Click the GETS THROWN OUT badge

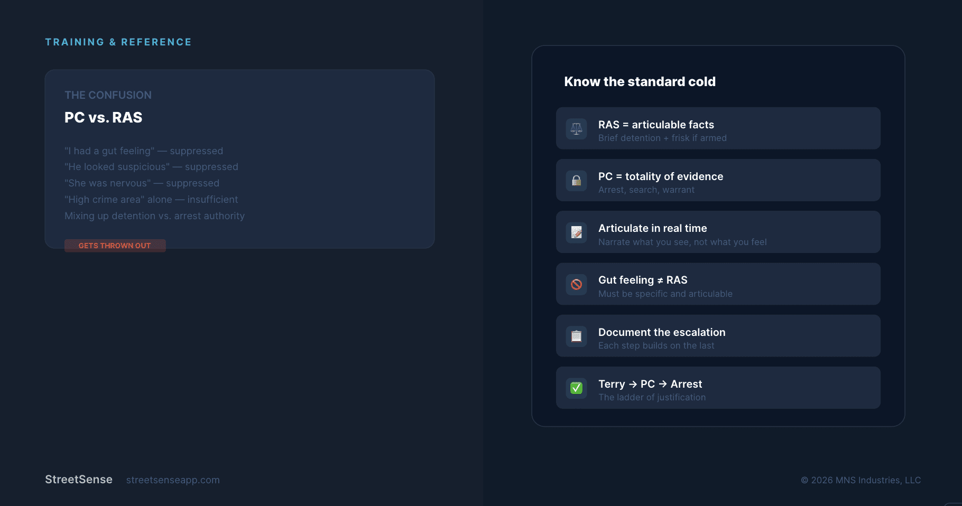(115, 246)
